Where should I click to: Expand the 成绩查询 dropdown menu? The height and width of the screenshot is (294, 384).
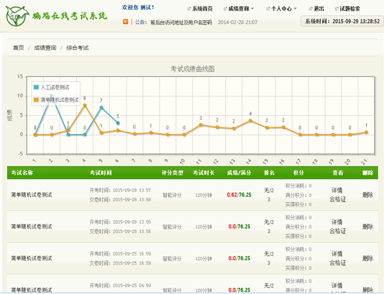pyautogui.click(x=239, y=9)
